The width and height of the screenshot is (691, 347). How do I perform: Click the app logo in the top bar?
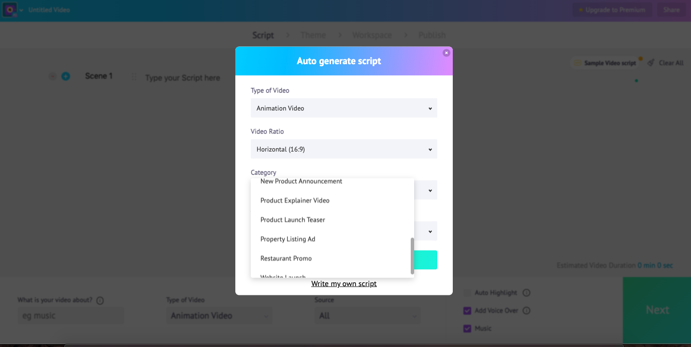coord(10,10)
